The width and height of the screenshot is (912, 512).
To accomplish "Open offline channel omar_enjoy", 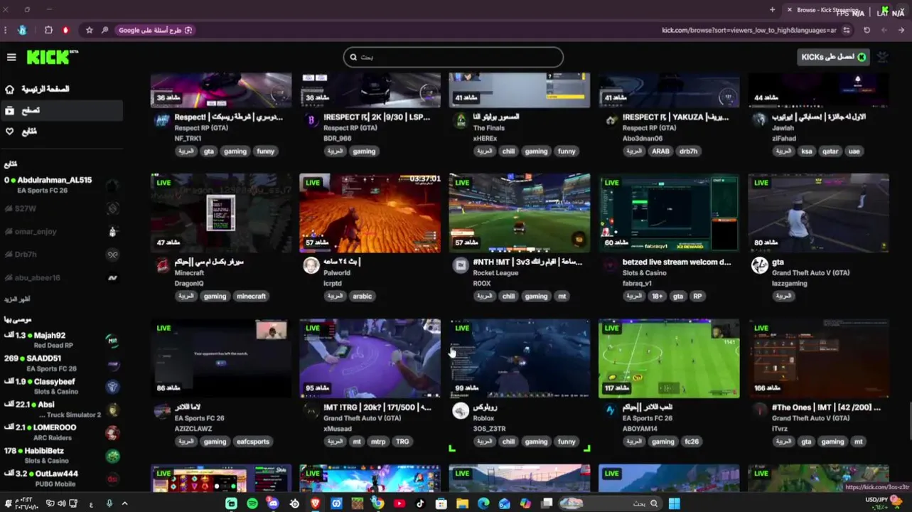I will (61, 231).
